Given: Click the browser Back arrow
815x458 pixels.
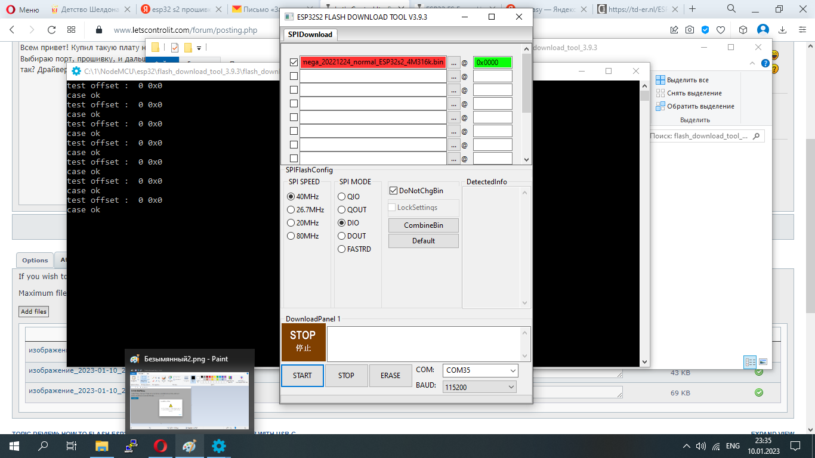Looking at the screenshot, I should [12, 30].
